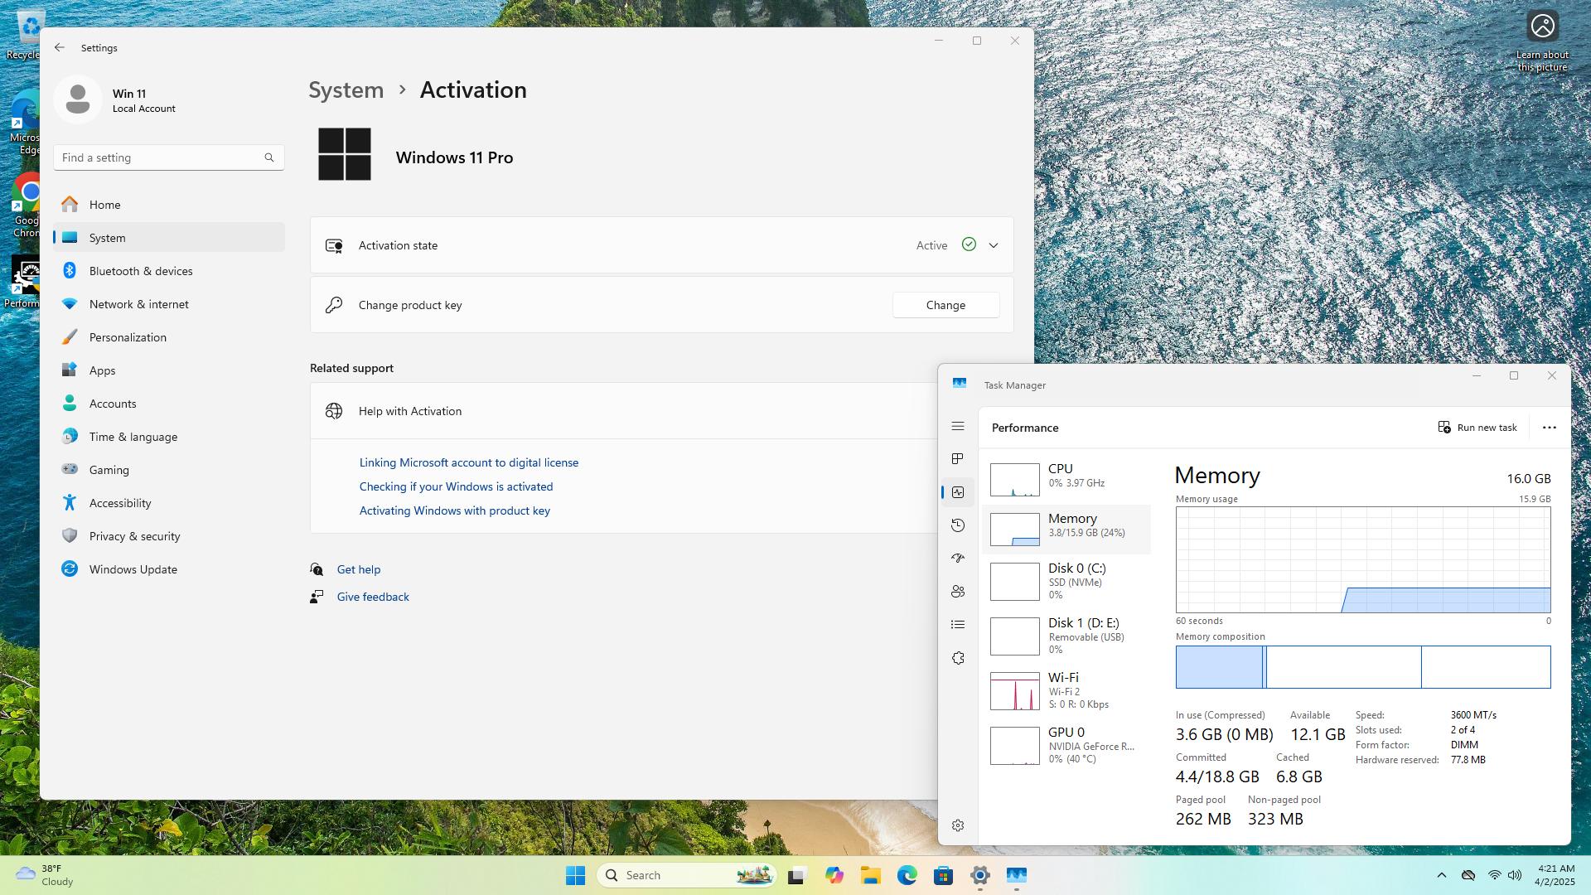Open Startup apps in Task Manager sidebar
The width and height of the screenshot is (1591, 895).
(958, 559)
